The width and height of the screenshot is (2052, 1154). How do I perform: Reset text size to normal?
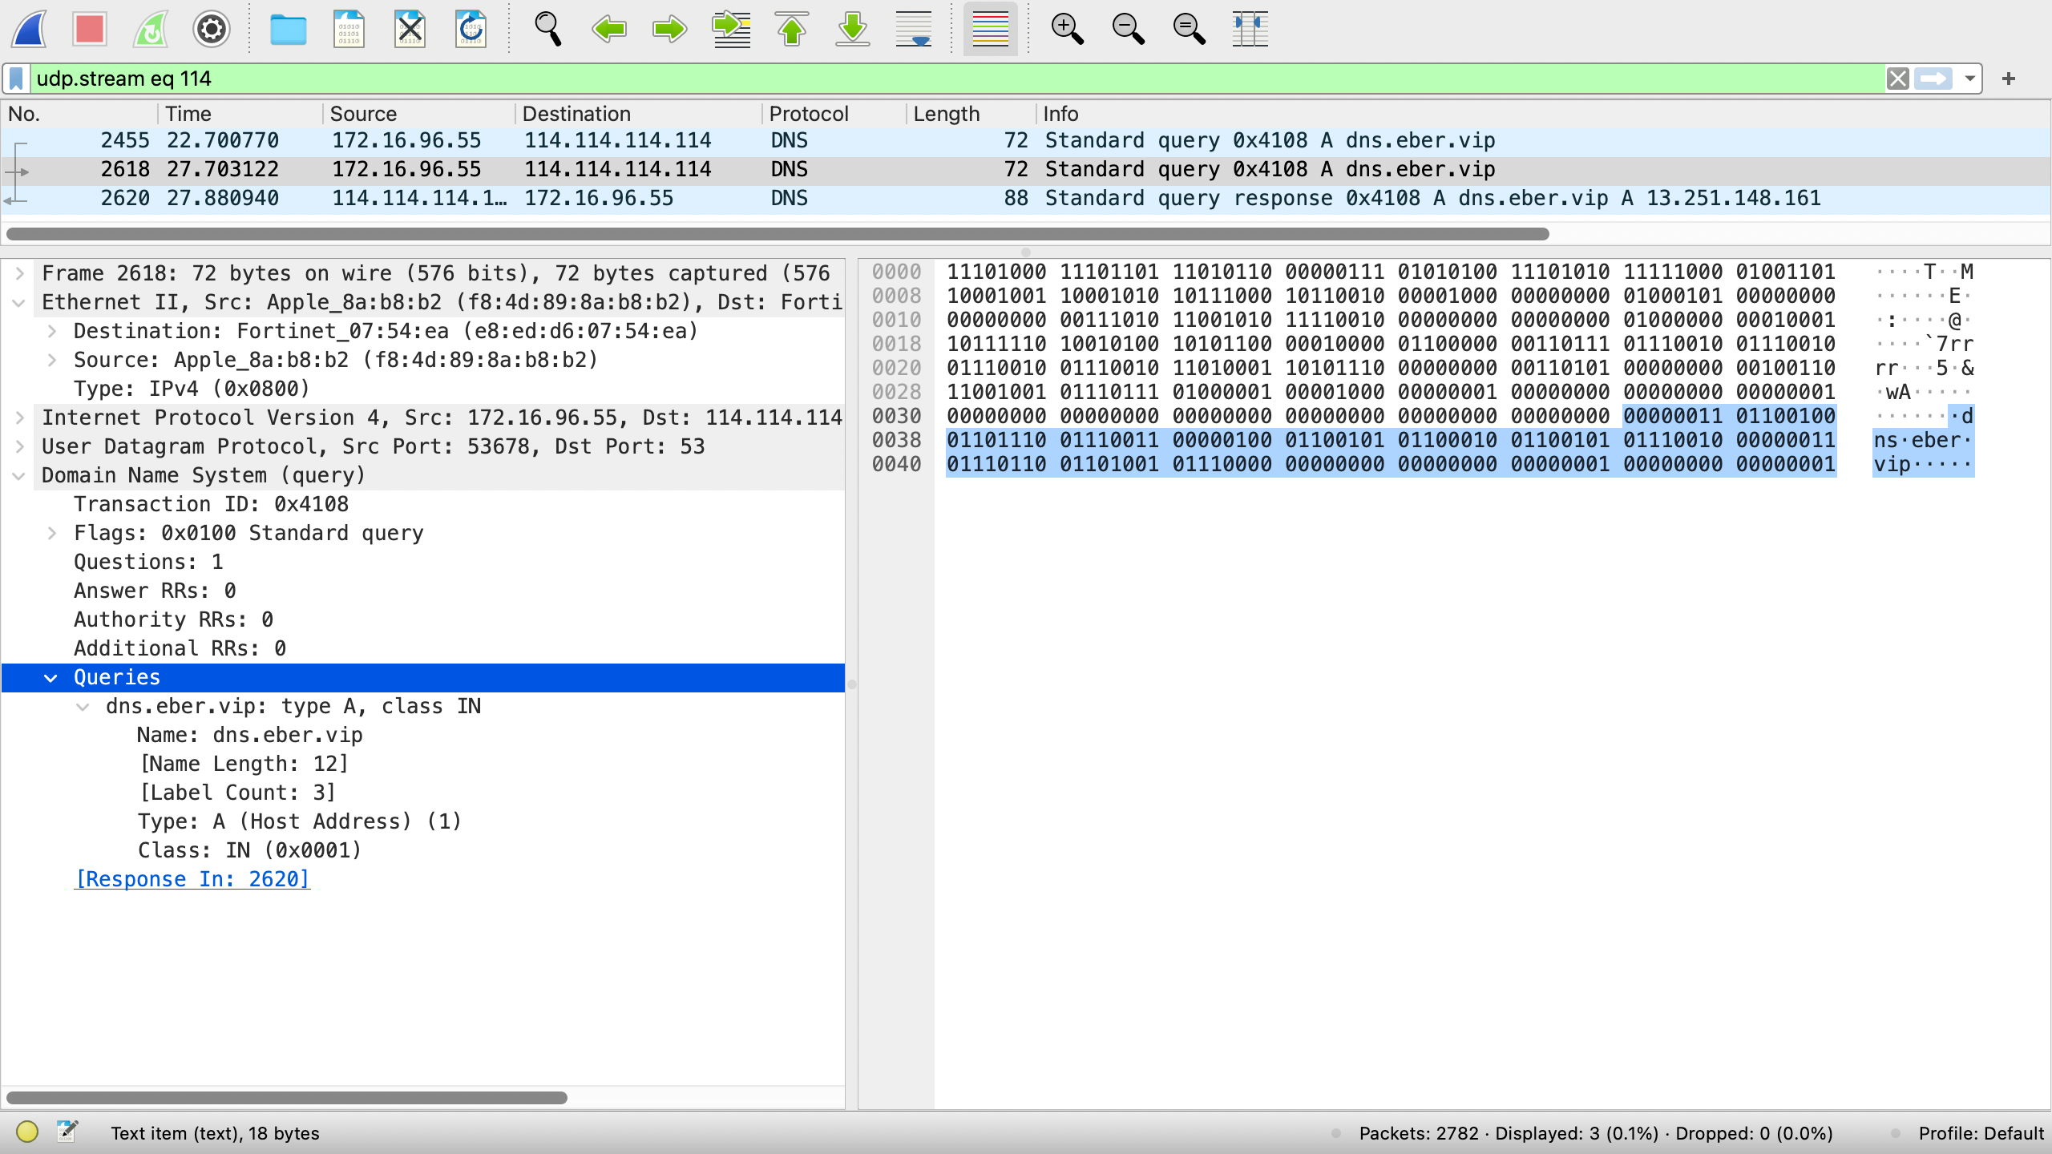[x=1190, y=30]
